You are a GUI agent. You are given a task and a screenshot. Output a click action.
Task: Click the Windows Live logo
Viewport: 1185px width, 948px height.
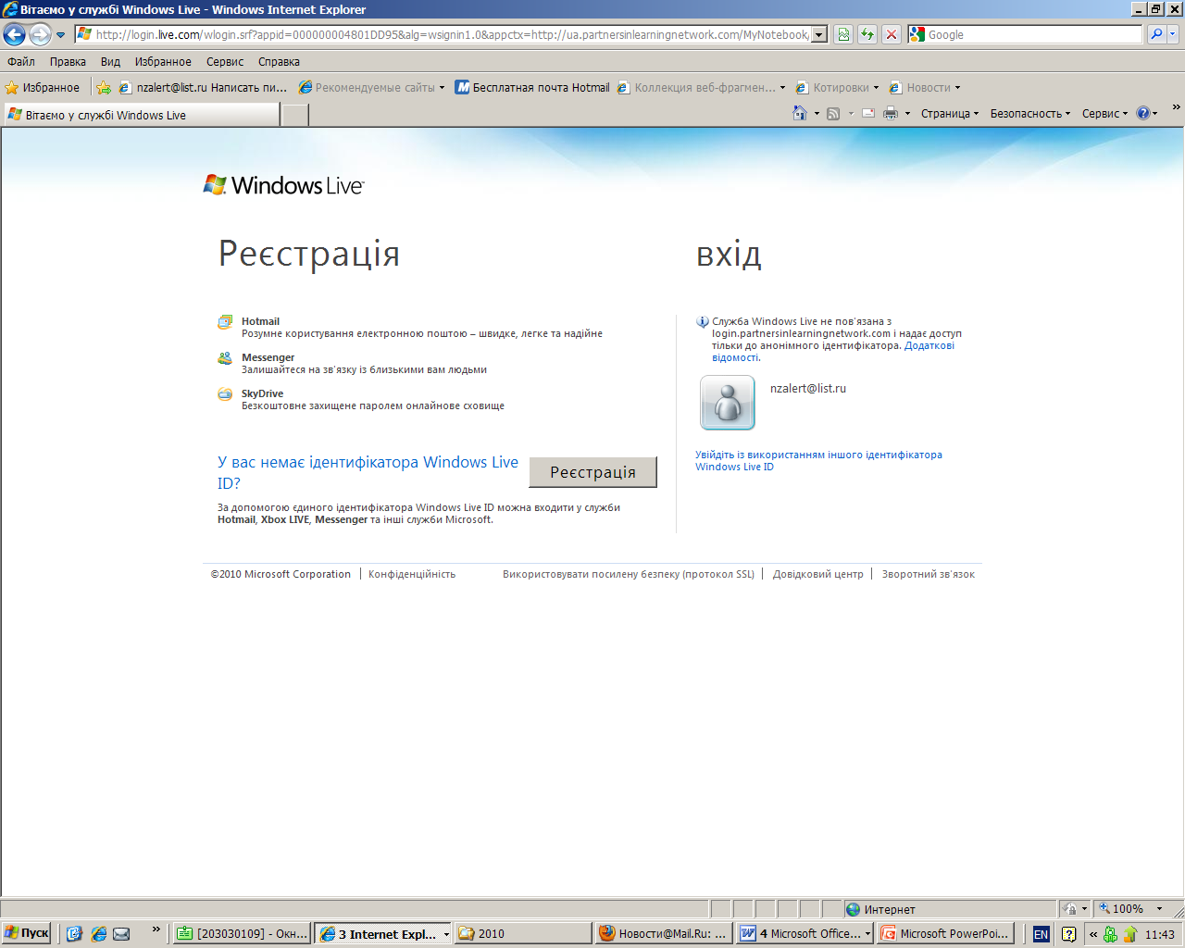pyautogui.click(x=283, y=185)
